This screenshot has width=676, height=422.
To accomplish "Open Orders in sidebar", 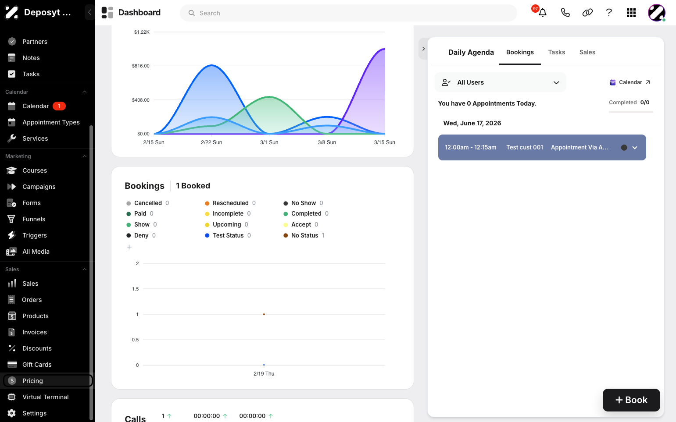I will tap(32, 300).
